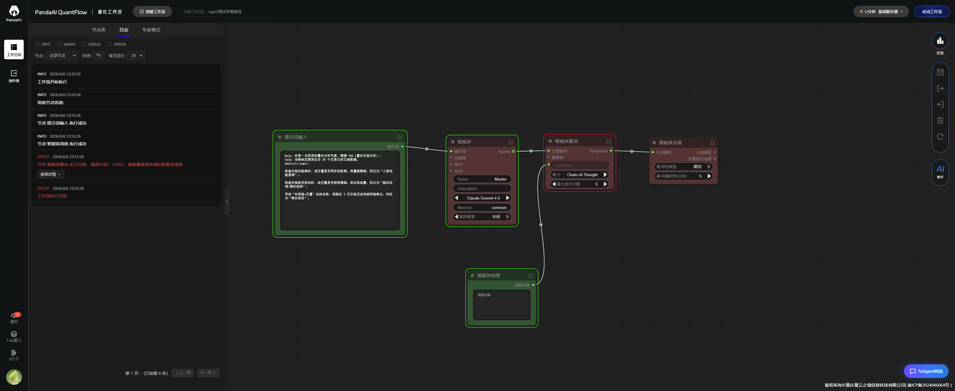The width and height of the screenshot is (955, 391).
Task: Check the ERROR log filter
Action: [110, 44]
